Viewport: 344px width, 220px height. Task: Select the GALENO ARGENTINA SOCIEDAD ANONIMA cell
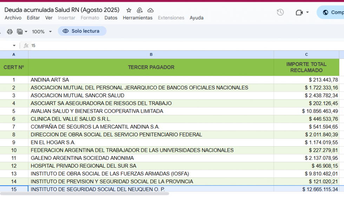[x=82, y=158]
